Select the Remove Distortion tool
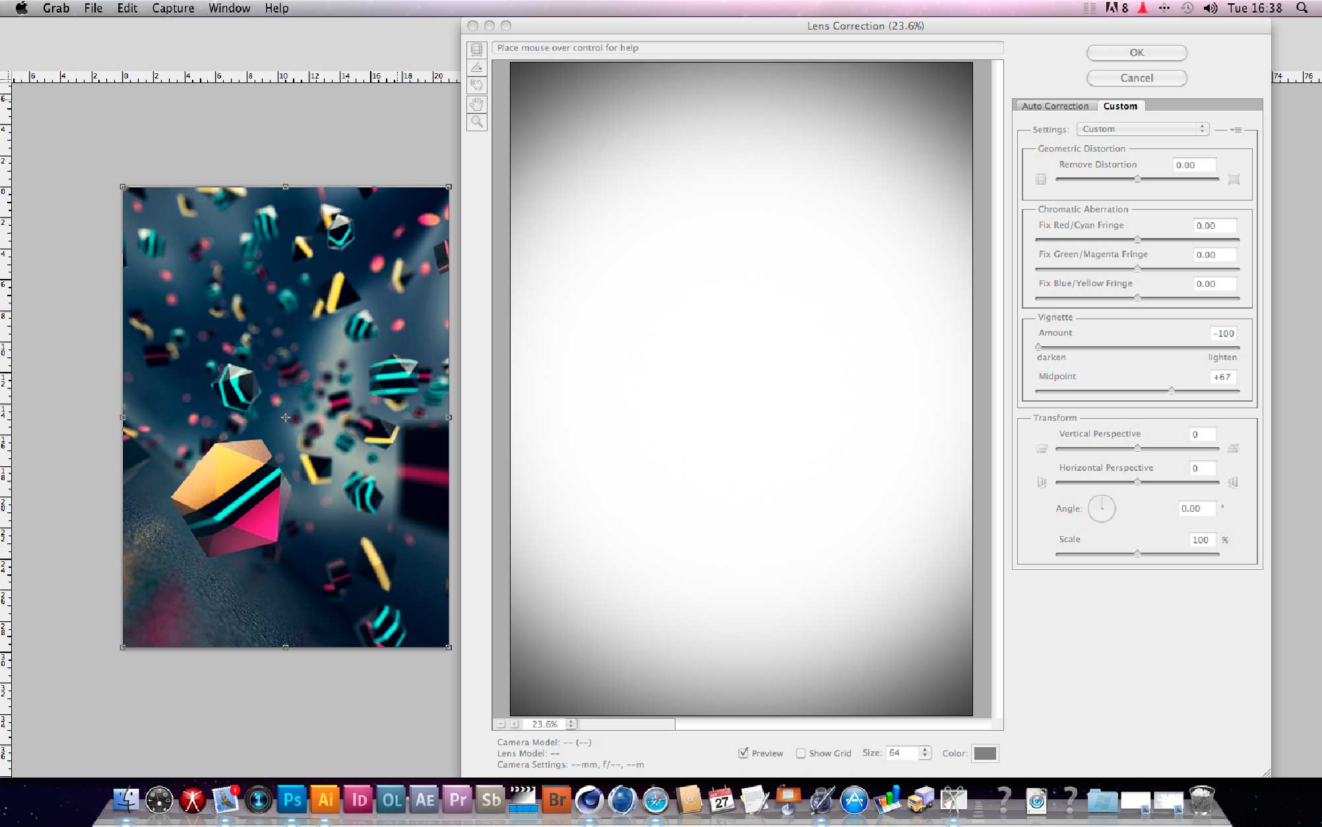The height and width of the screenshot is (827, 1322). (476, 49)
